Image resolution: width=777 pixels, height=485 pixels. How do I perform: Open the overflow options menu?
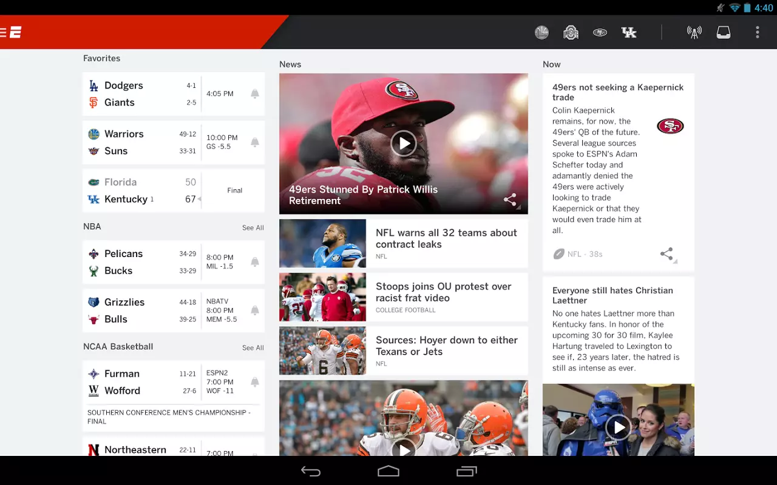757,33
